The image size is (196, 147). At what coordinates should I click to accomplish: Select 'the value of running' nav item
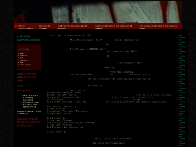pyautogui.click(x=44, y=27)
